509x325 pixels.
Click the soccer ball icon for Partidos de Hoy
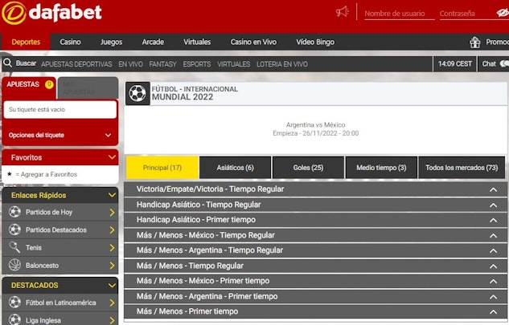coord(14,212)
